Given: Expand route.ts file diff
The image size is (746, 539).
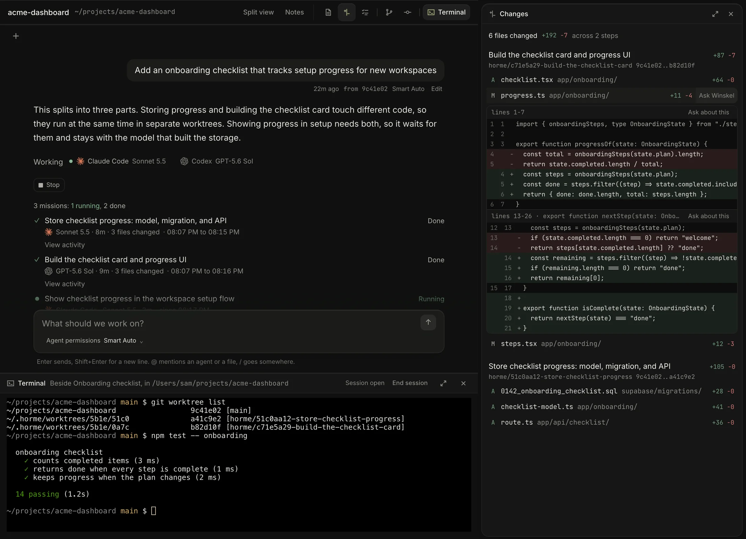Looking at the screenshot, I should tap(612, 422).
